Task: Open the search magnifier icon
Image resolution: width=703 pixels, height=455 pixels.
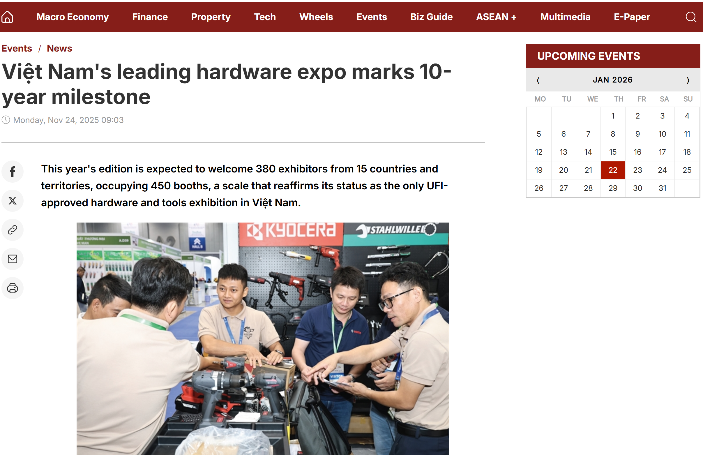Action: point(690,17)
